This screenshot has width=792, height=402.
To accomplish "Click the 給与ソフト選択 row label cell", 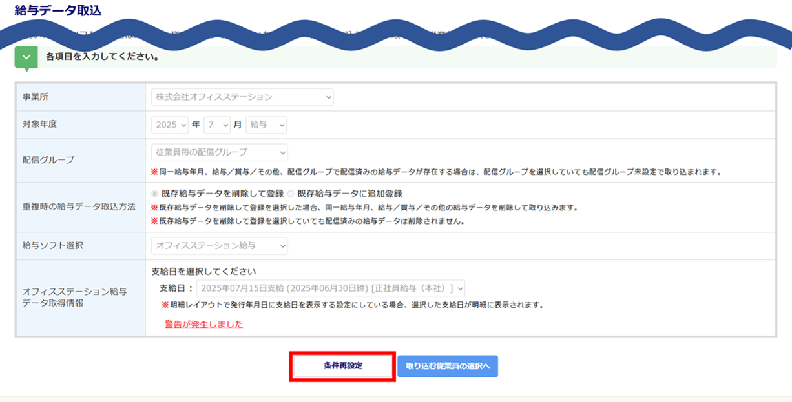I will pyautogui.click(x=81, y=246).
